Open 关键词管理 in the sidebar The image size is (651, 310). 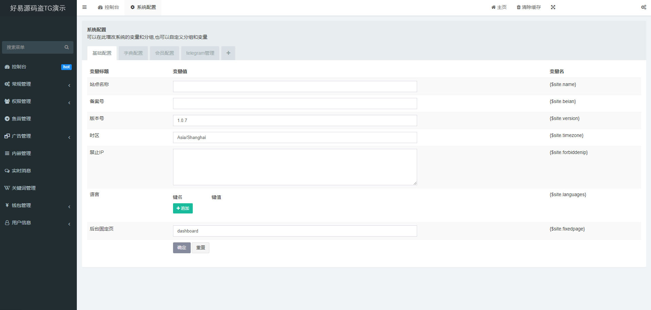click(x=23, y=188)
